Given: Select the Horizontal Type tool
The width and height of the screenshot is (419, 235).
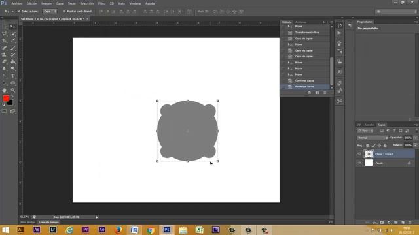Looking at the screenshot, I should click(12, 76).
